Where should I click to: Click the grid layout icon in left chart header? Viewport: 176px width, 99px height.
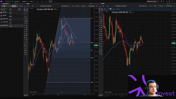28,6
